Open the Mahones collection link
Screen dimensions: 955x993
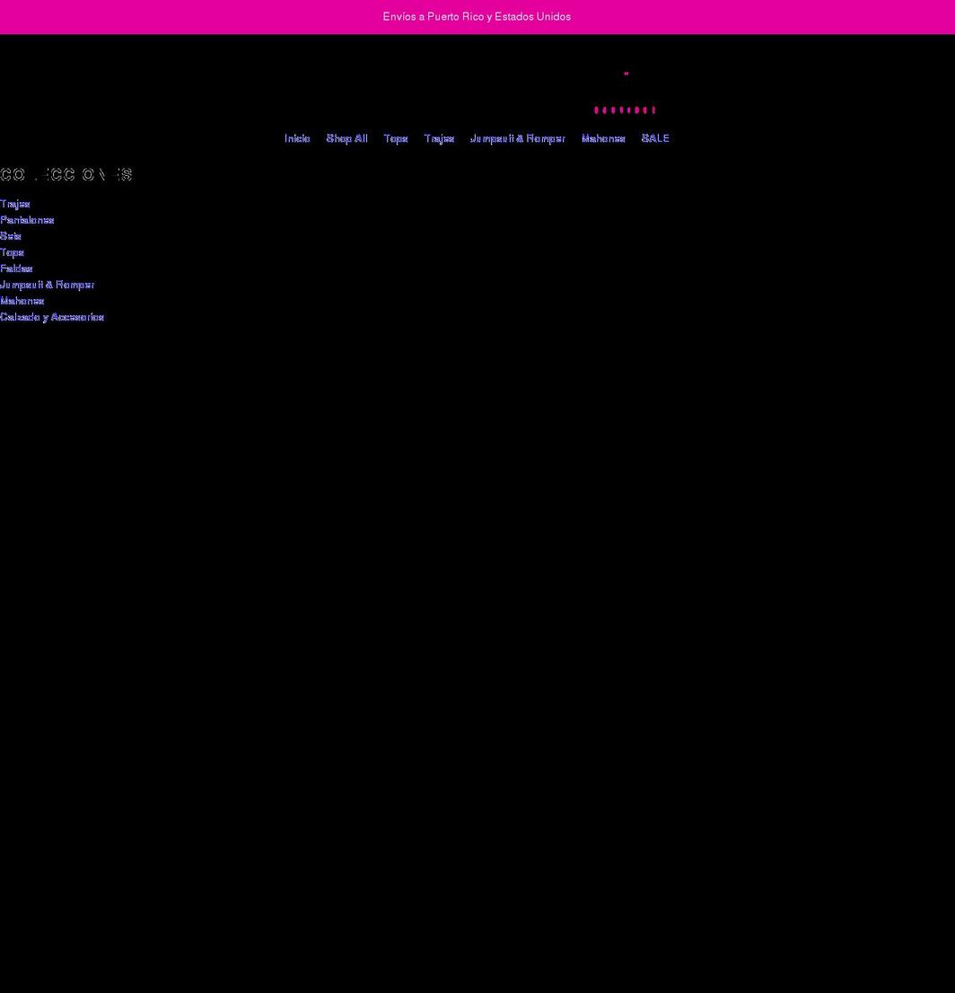(22, 301)
